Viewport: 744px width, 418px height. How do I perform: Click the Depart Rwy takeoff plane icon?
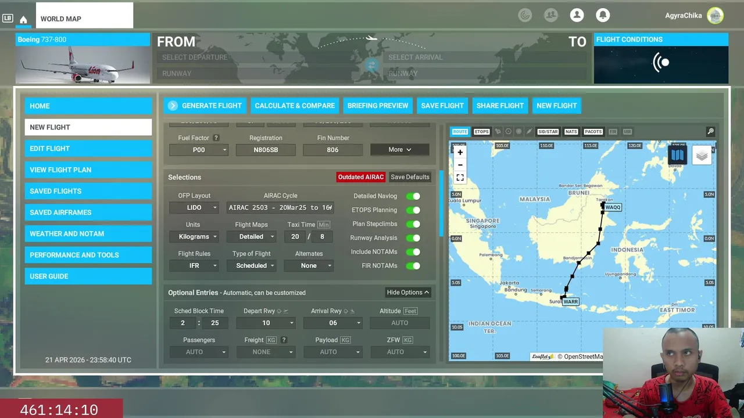pos(285,311)
